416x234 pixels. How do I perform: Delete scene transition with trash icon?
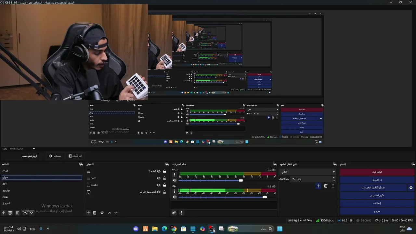coord(326,186)
